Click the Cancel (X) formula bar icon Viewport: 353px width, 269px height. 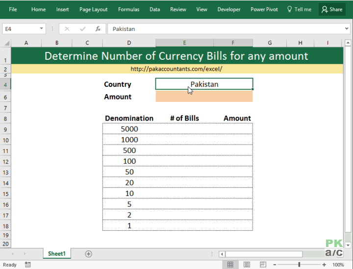(67, 29)
